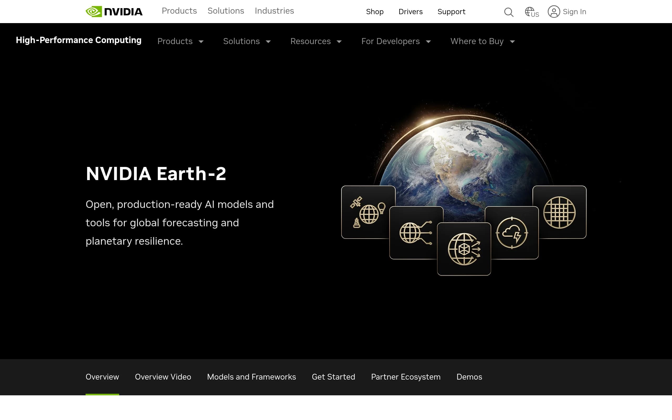Expand the HPC Solutions dropdown
Viewport: 672px width, 420px height.
(x=247, y=41)
